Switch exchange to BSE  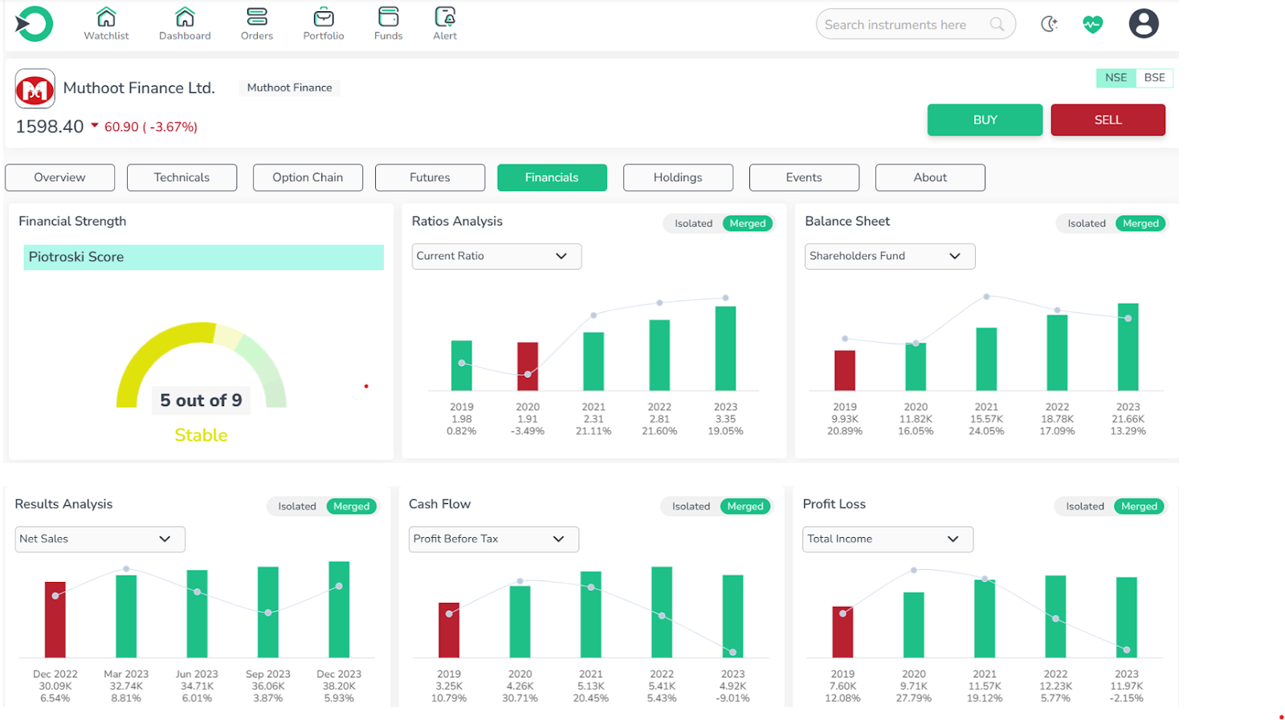(1154, 78)
